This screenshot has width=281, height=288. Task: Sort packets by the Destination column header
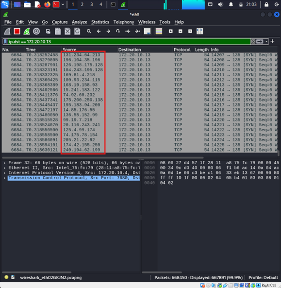click(x=145, y=50)
